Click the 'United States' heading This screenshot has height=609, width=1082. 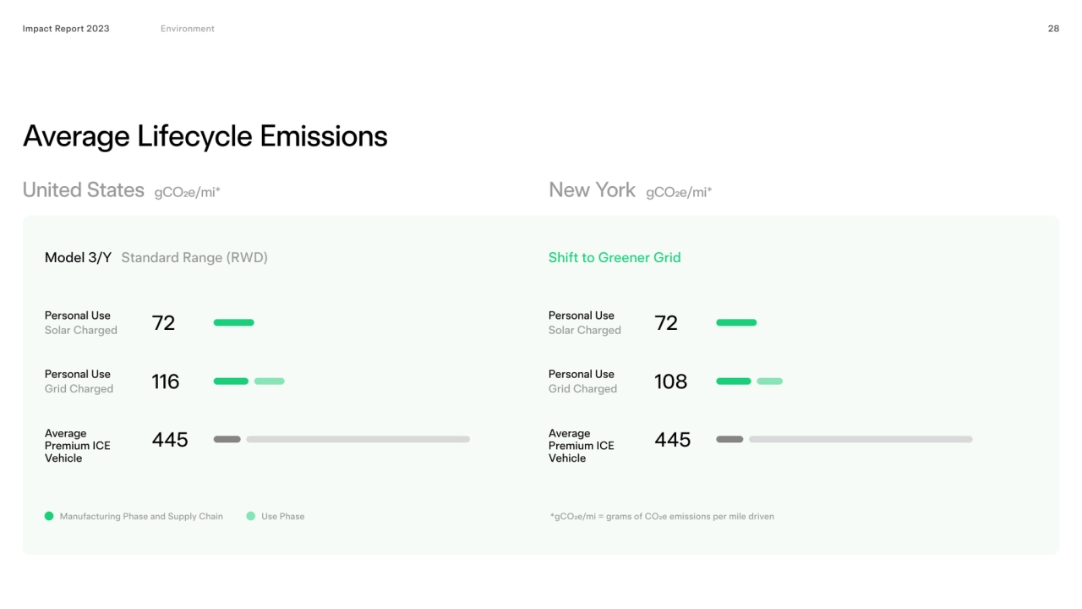[84, 190]
